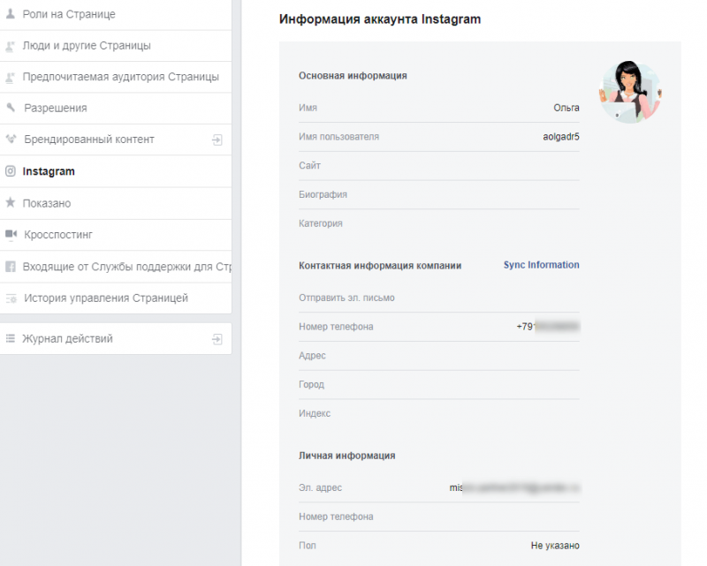
Task: Open the Предпочитаемая аудитория Страницы section
Action: (121, 77)
